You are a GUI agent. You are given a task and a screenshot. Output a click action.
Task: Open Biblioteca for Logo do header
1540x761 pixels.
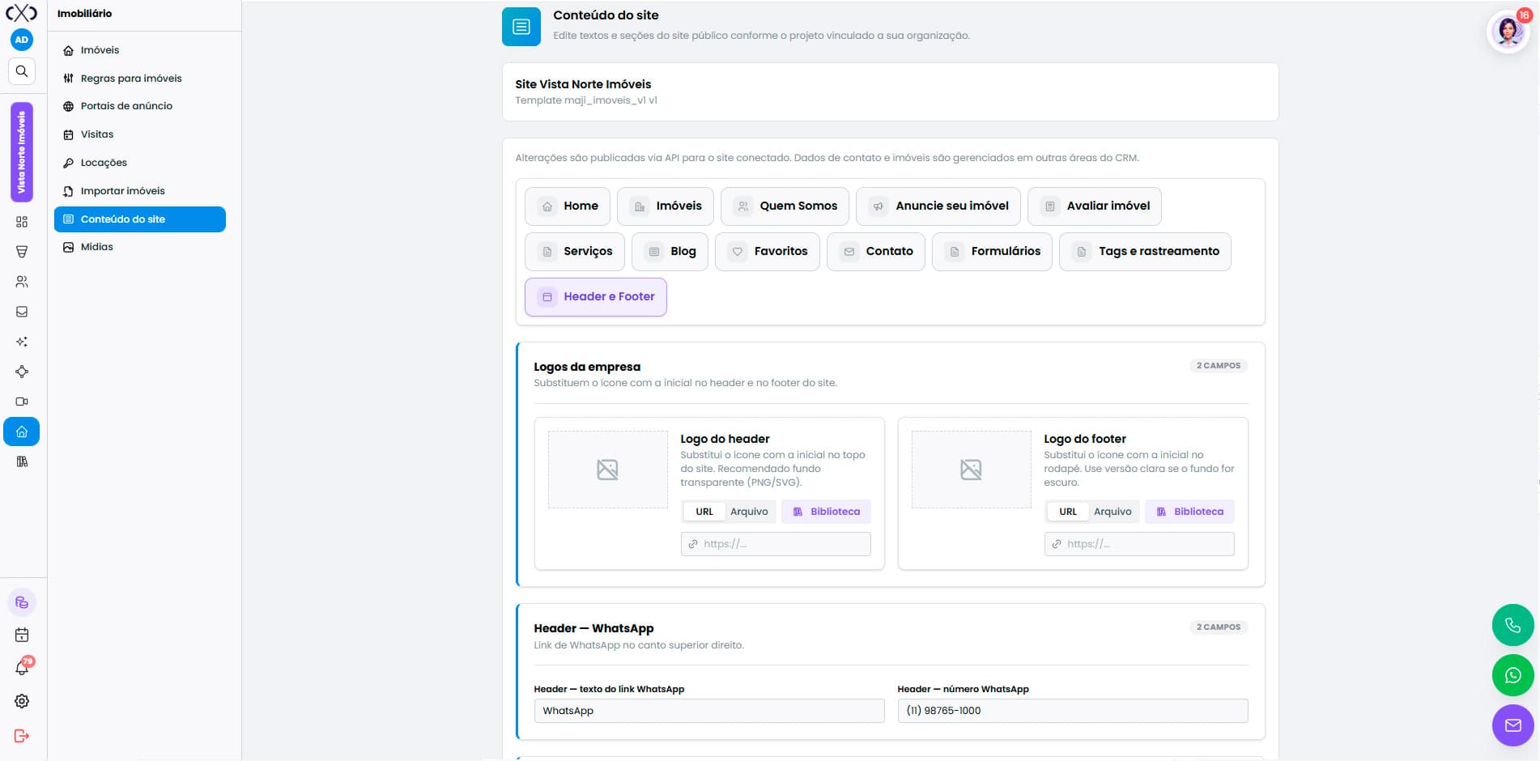[x=826, y=512]
